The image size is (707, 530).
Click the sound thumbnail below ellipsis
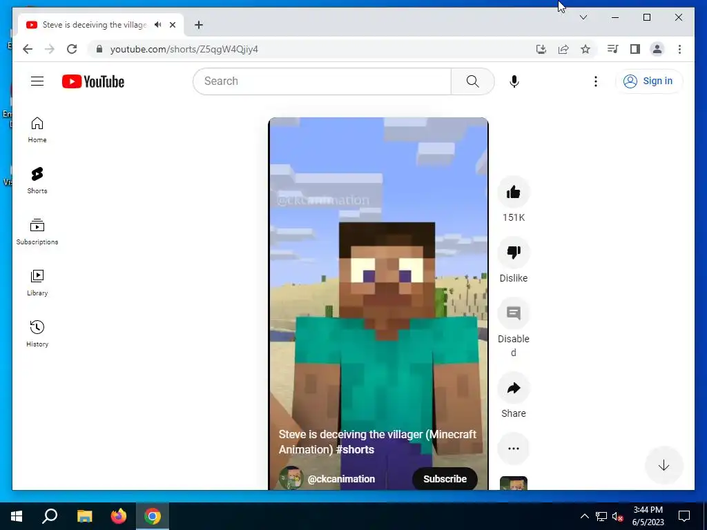pos(514,483)
